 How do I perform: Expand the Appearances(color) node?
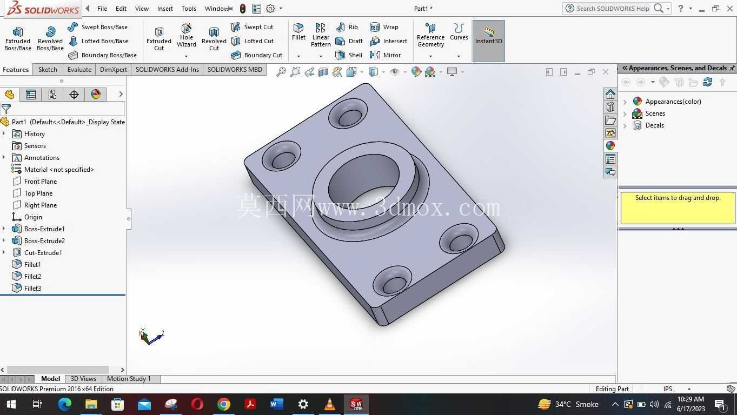625,102
